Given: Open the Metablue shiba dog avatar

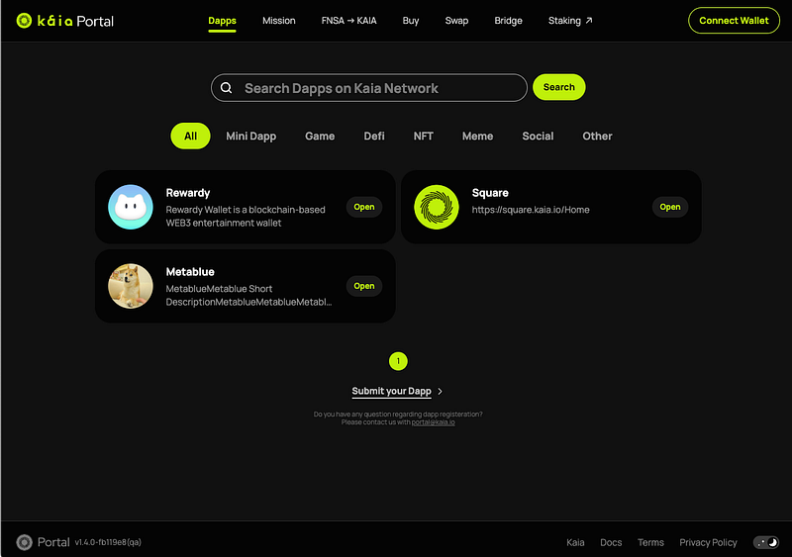Looking at the screenshot, I should point(131,286).
